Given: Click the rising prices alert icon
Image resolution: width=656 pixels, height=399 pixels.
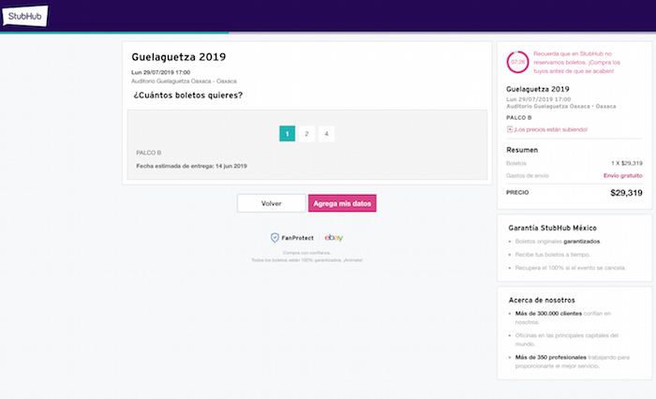Looking at the screenshot, I should click(509, 129).
